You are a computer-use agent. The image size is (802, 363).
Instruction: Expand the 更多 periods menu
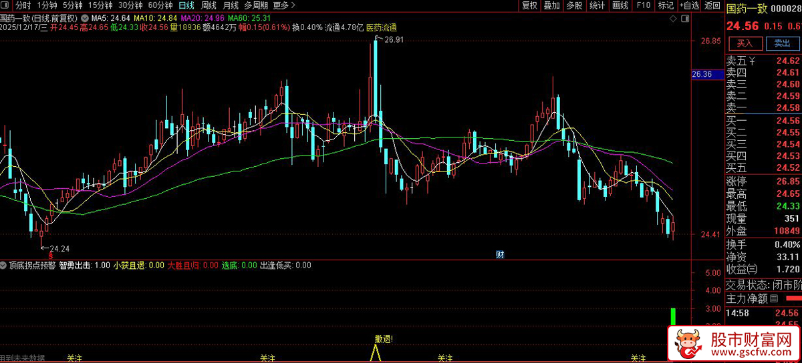pos(284,5)
